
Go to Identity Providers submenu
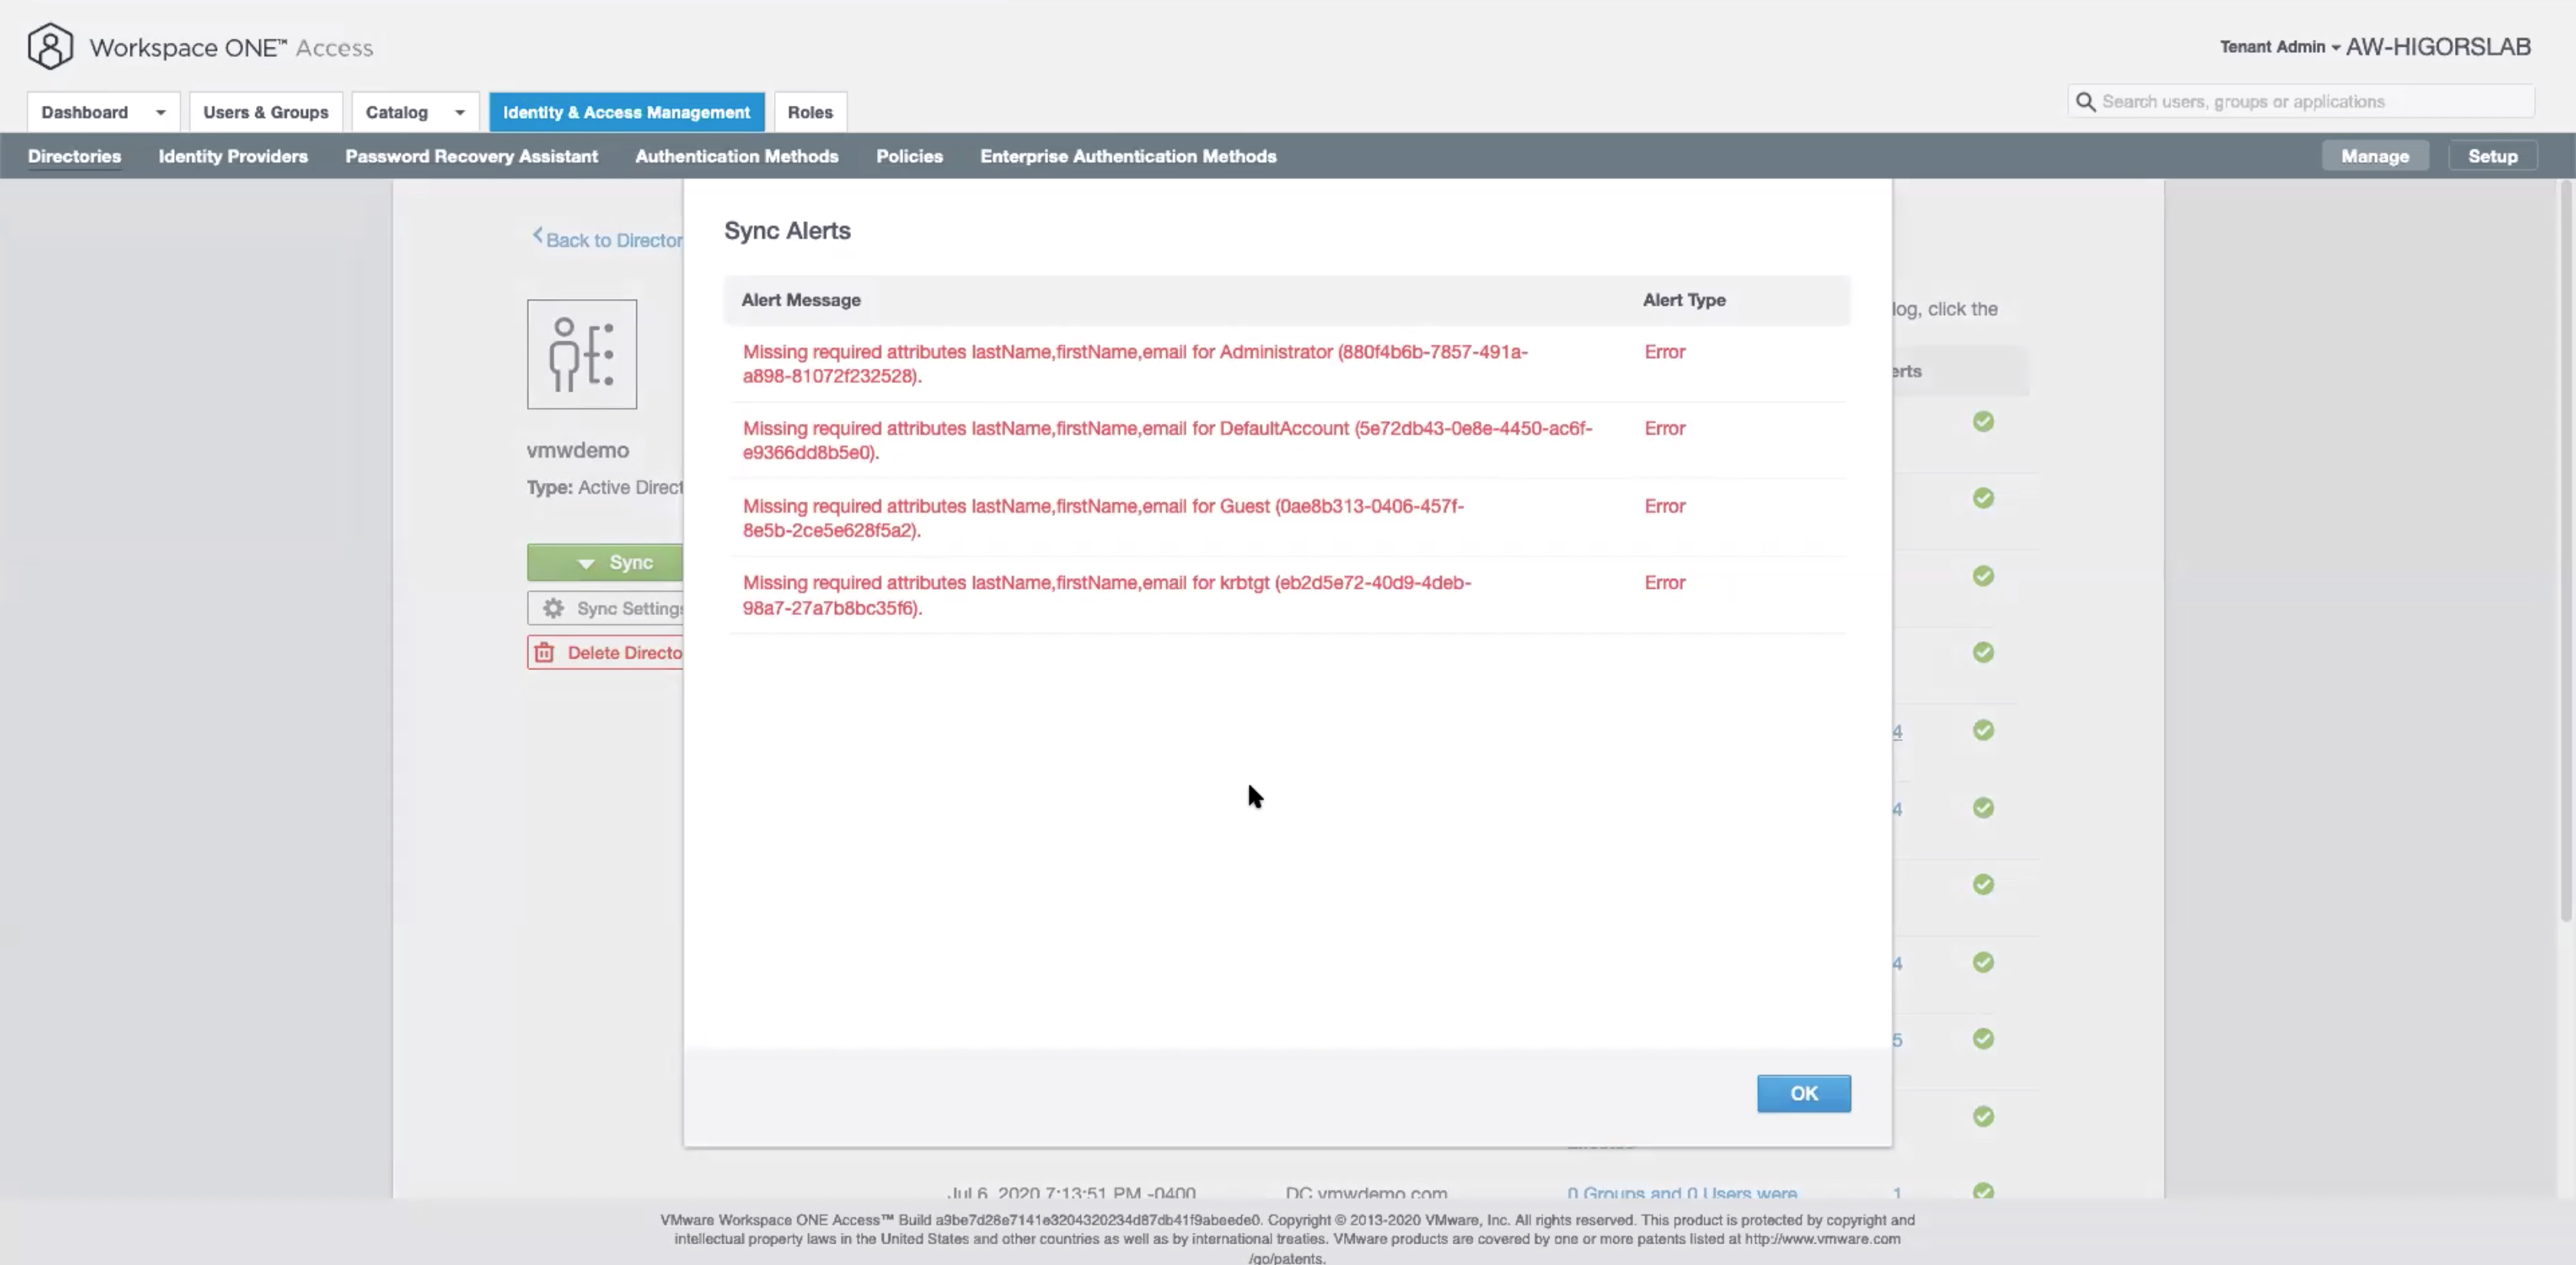232,156
